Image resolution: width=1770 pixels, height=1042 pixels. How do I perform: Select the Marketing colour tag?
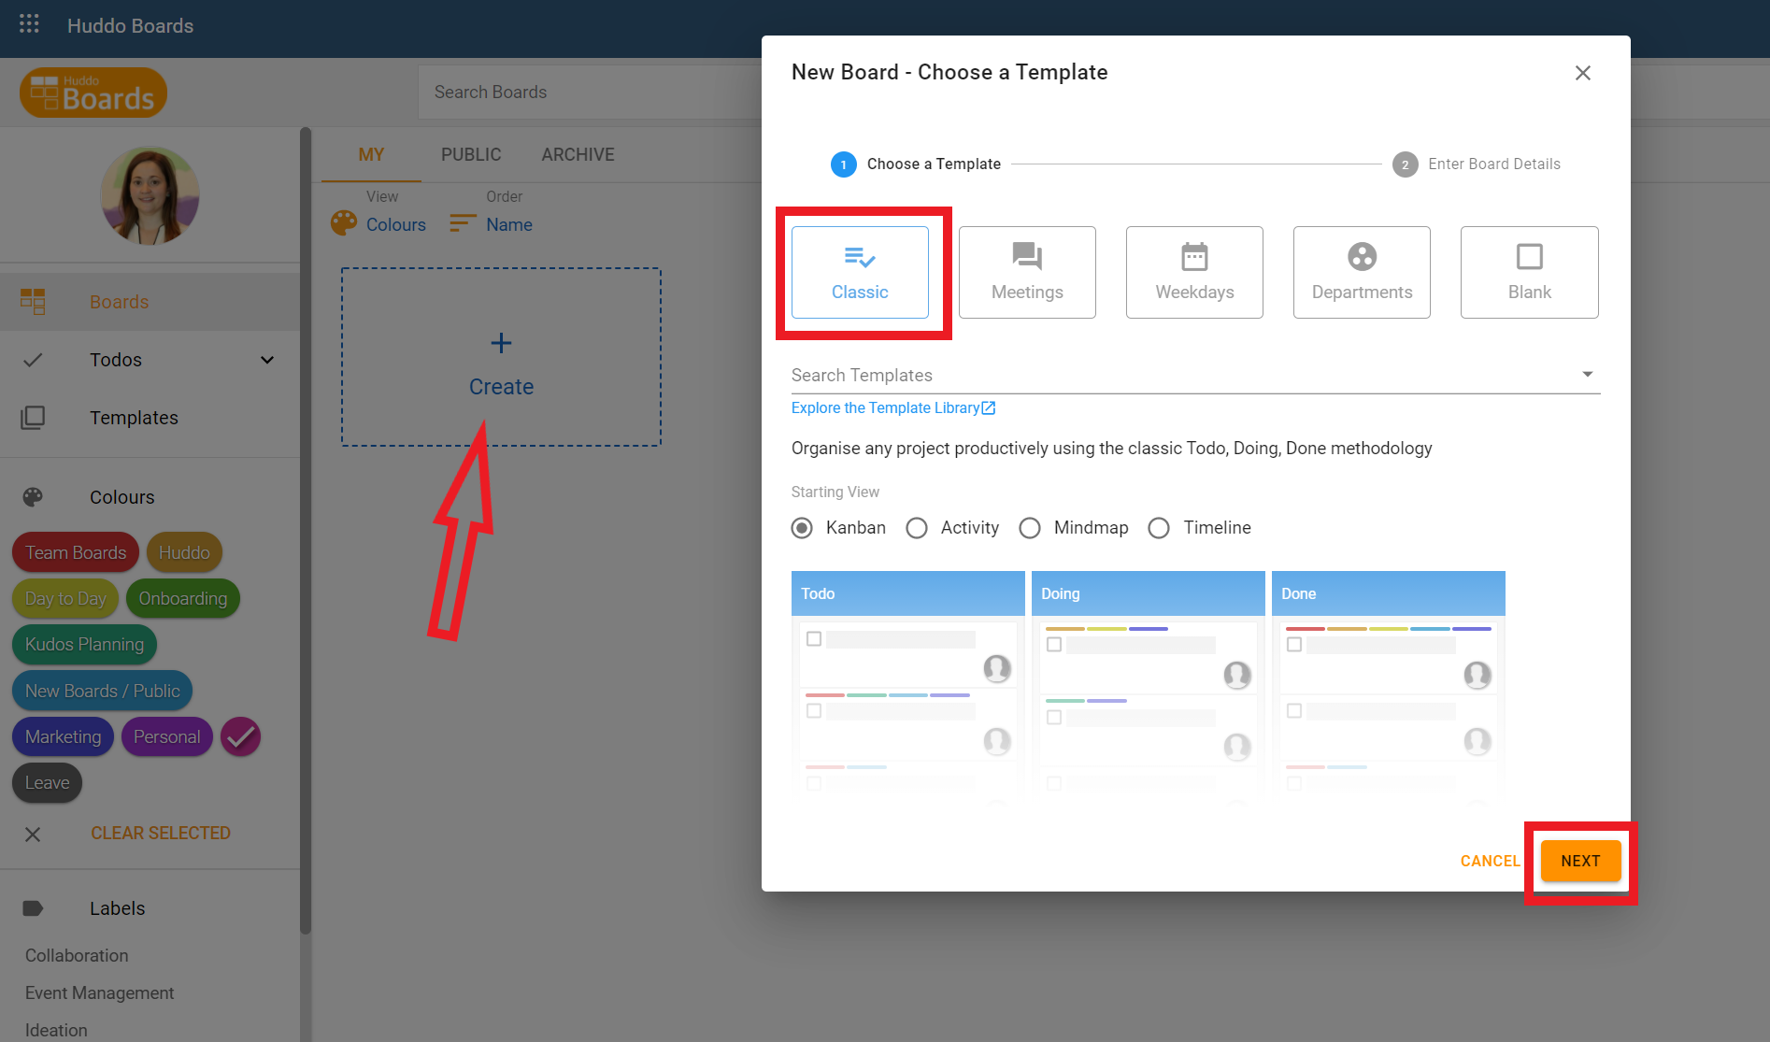click(64, 736)
